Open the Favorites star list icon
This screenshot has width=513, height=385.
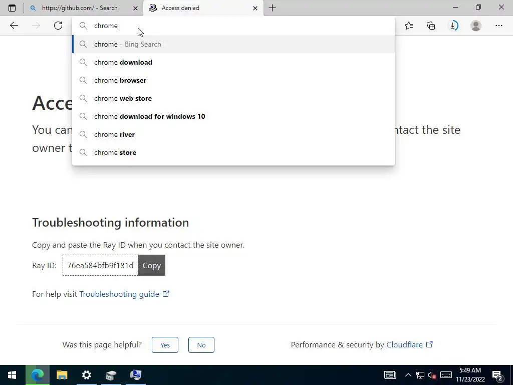[x=409, y=26]
